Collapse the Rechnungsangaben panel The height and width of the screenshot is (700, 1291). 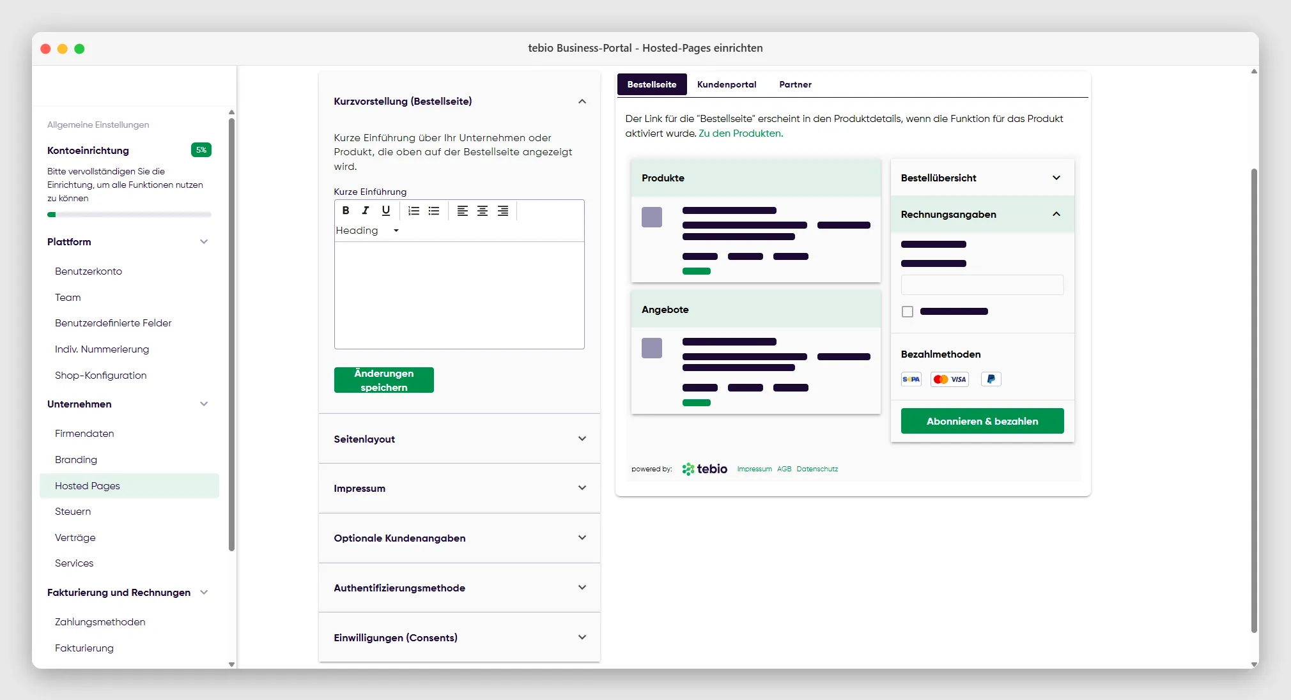coord(1056,214)
